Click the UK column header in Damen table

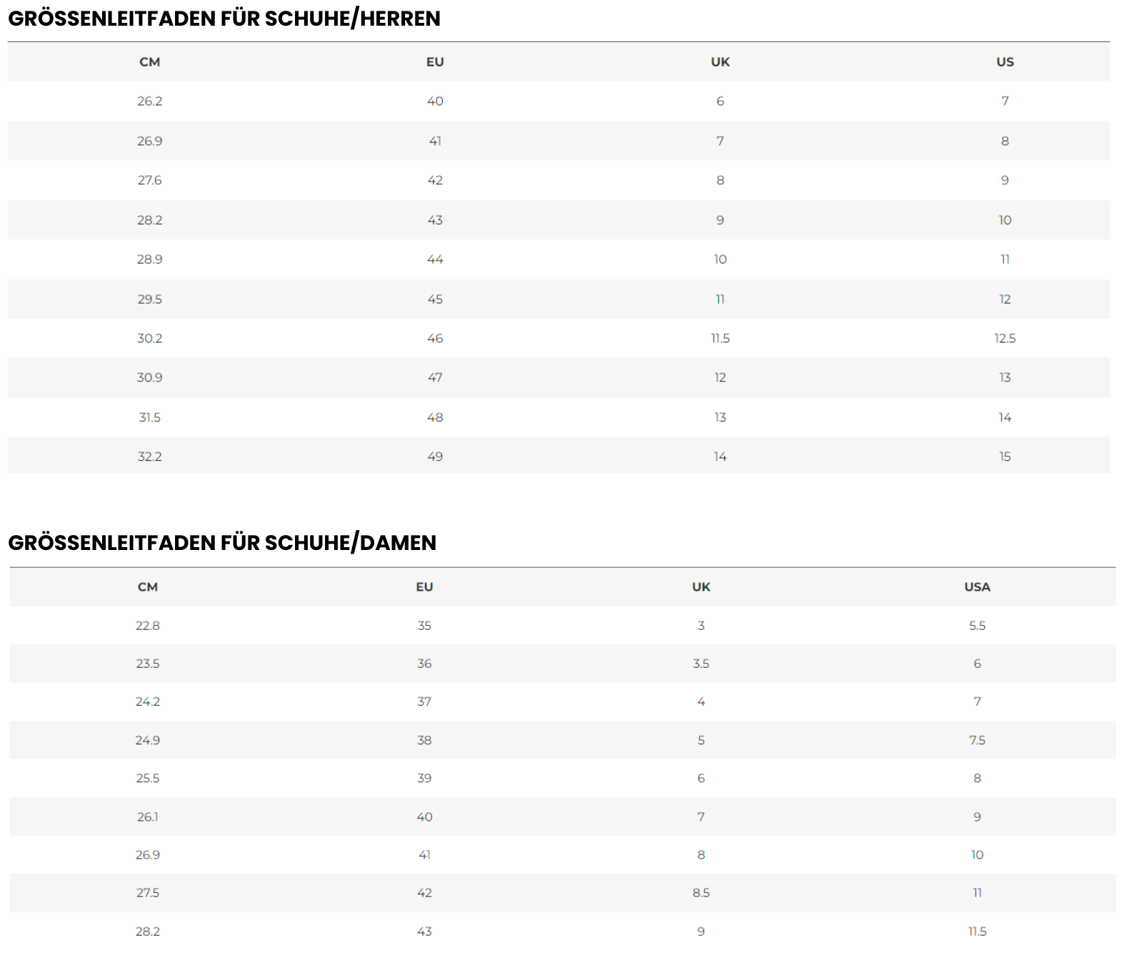[701, 587]
